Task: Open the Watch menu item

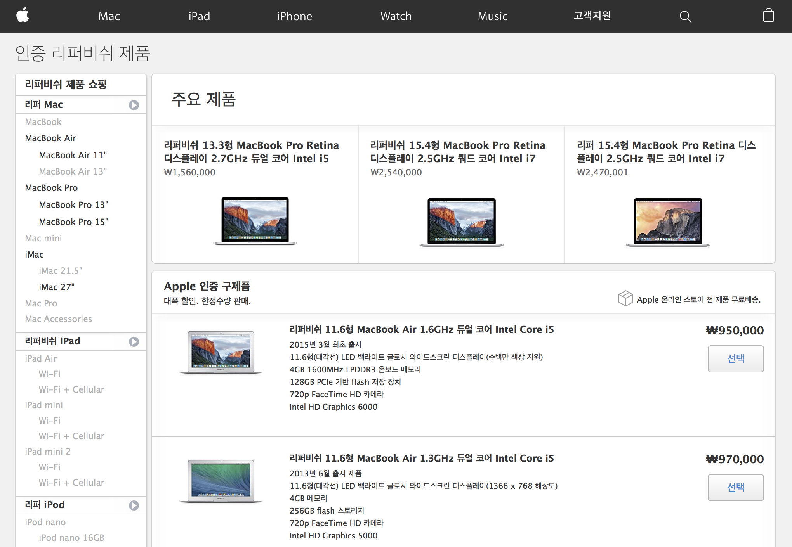Action: 396,16
